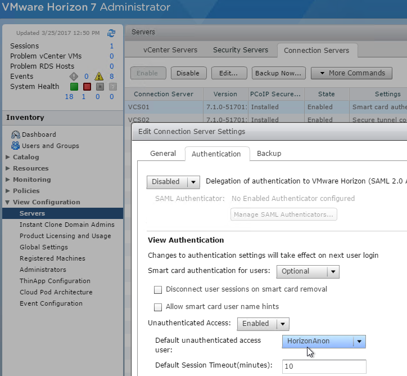Click the System Health green count 18
This screenshot has height=376, width=407.
[x=69, y=97]
